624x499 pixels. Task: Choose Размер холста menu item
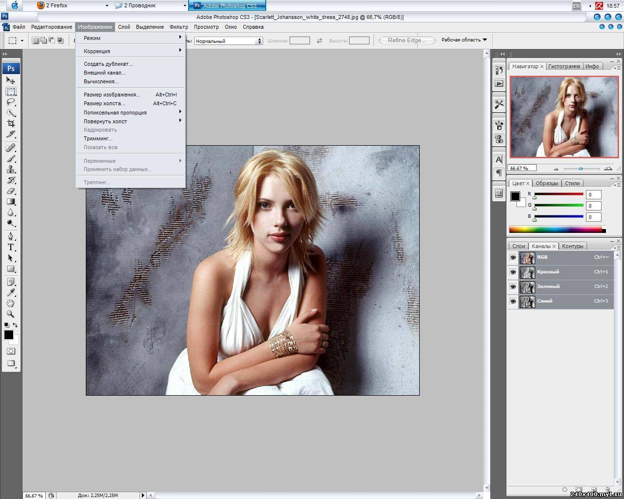pos(131,103)
